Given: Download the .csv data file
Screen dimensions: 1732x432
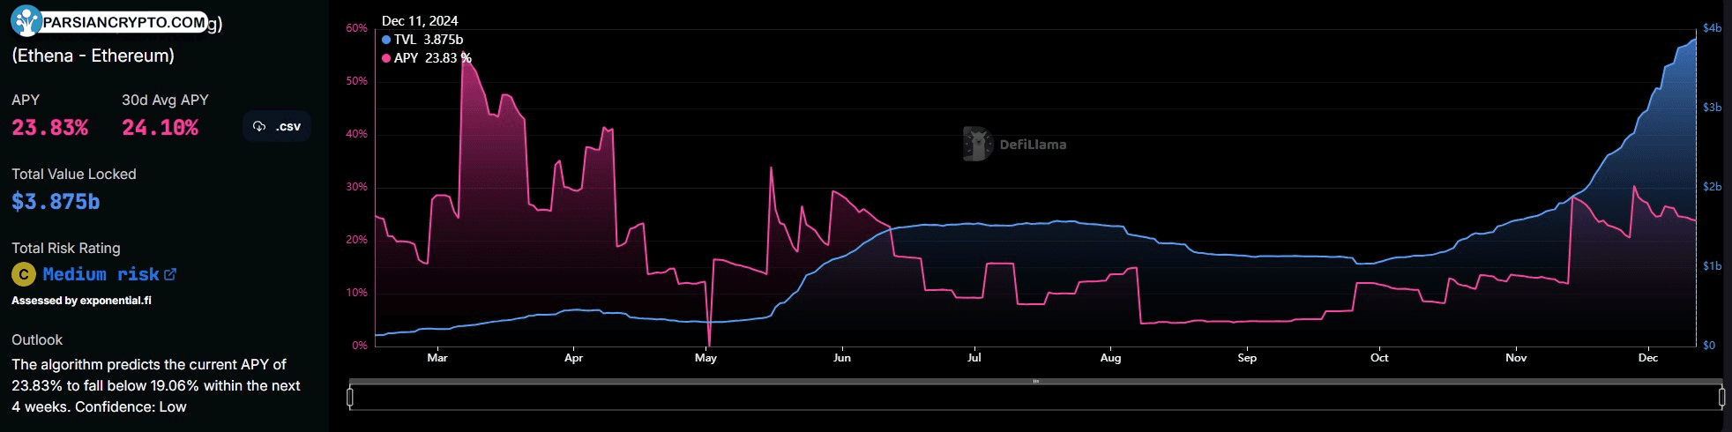Looking at the screenshot, I should pos(277,126).
